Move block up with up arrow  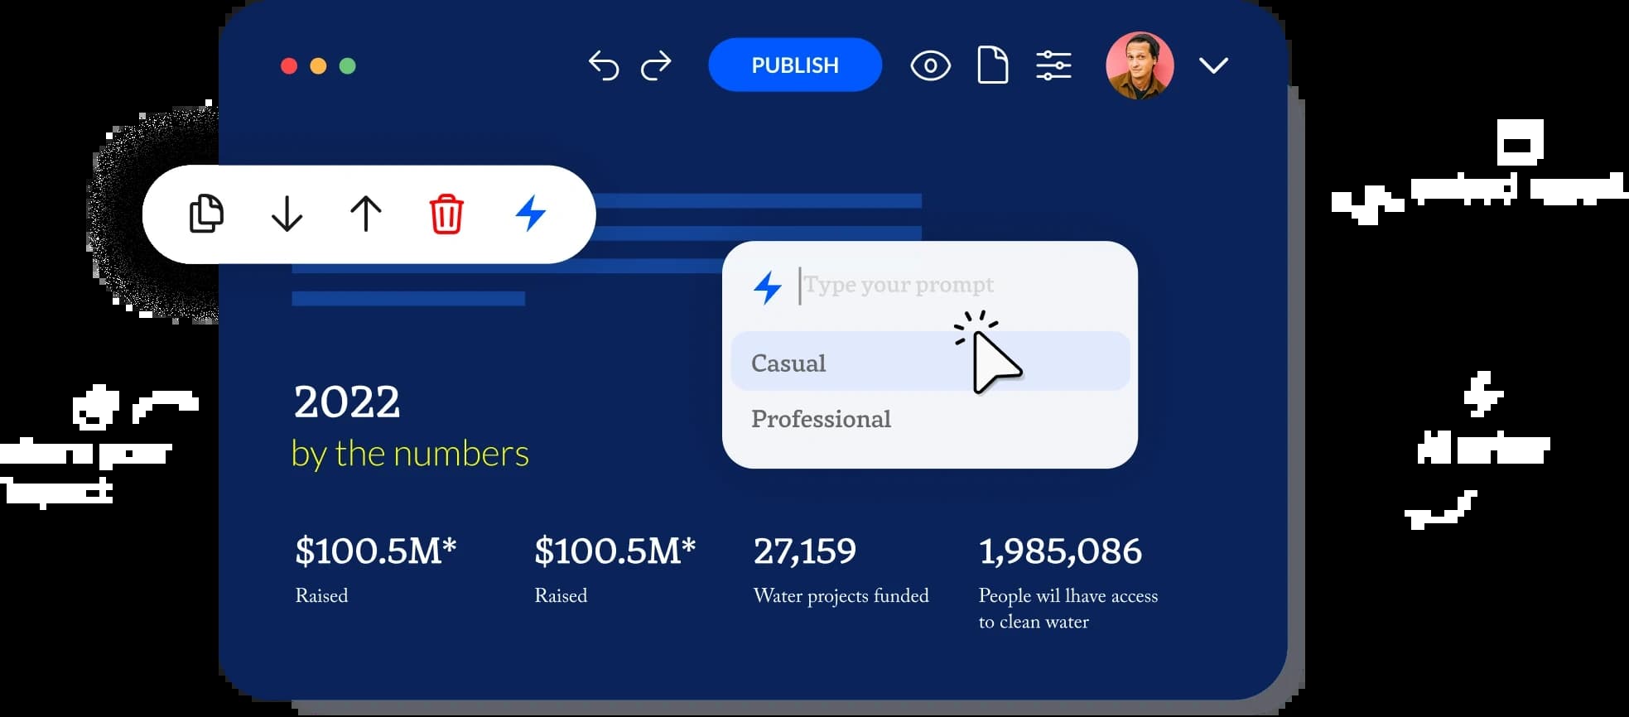tap(365, 214)
